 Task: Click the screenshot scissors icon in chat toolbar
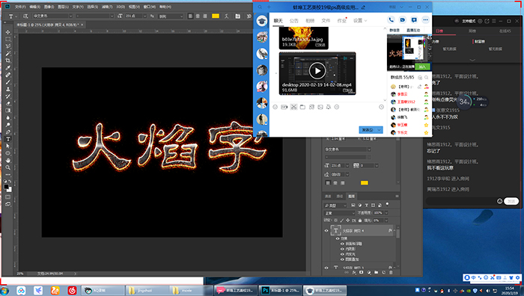(293, 107)
